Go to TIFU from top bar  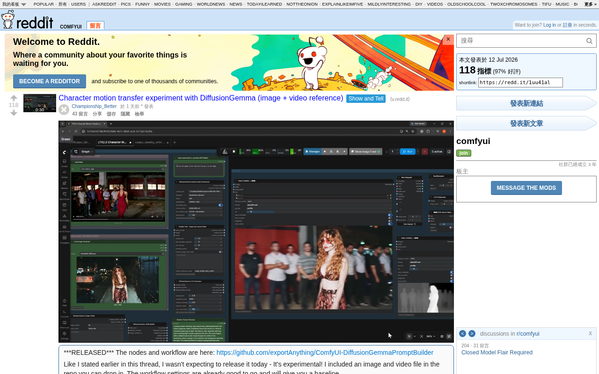[x=547, y=4]
